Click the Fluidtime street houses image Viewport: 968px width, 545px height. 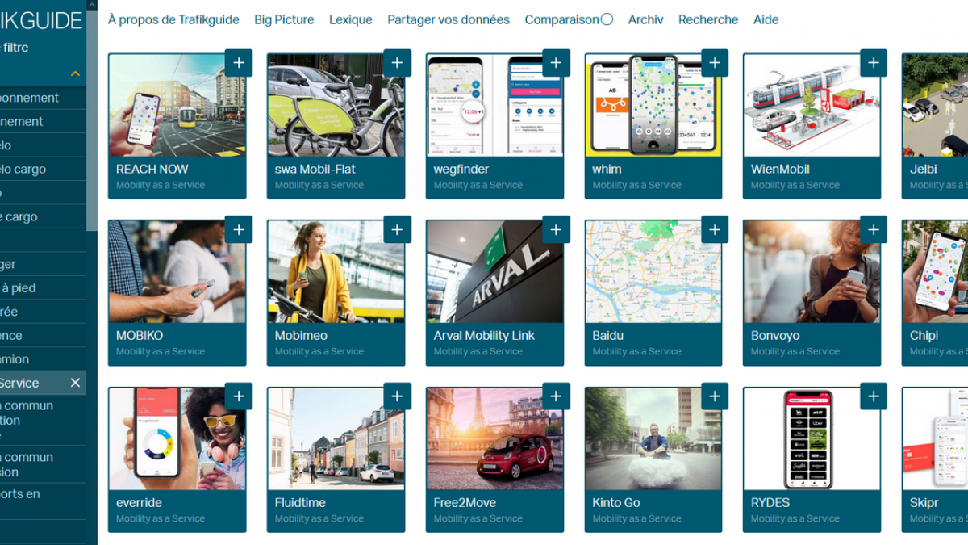(336, 438)
